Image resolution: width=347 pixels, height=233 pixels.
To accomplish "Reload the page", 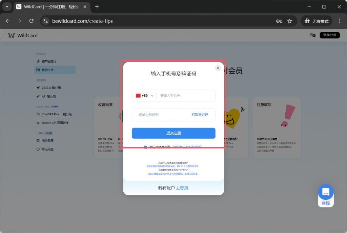I will pyautogui.click(x=32, y=21).
